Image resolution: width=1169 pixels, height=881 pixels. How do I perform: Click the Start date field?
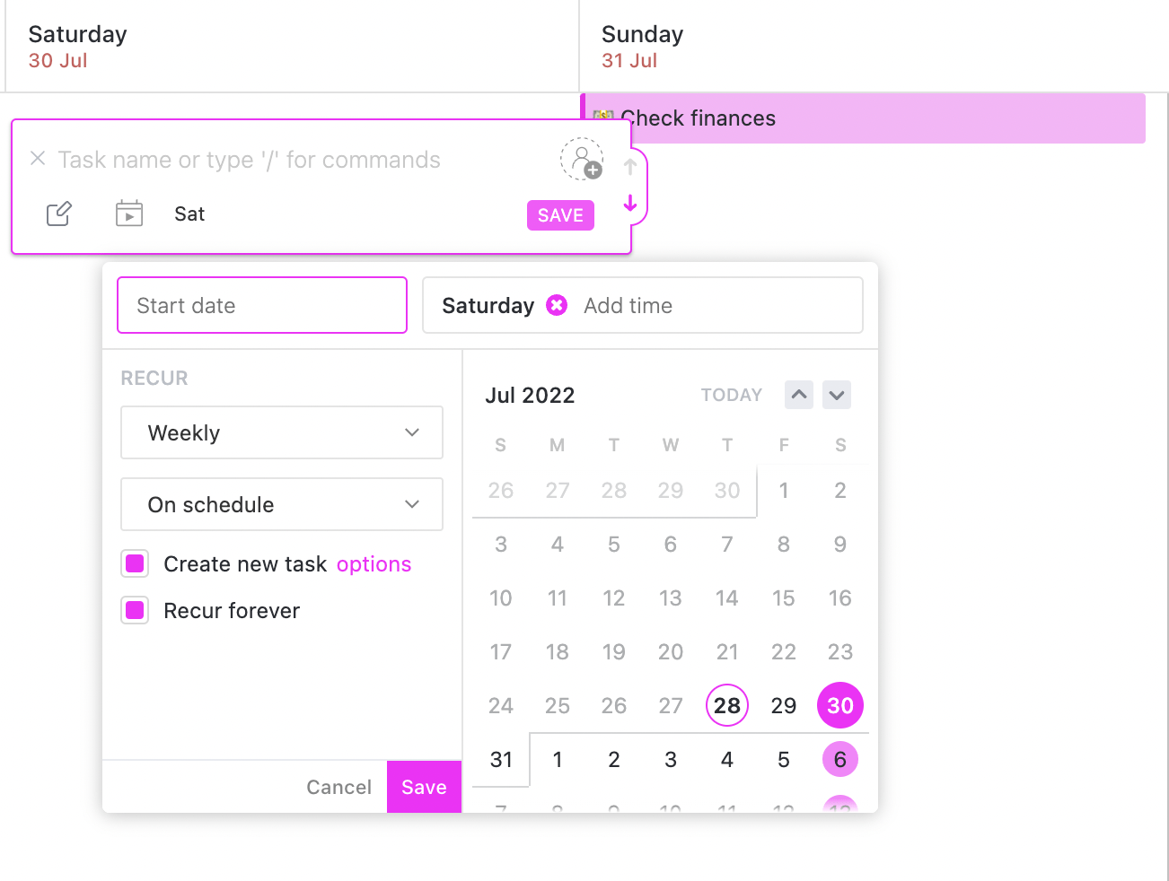pos(262,306)
